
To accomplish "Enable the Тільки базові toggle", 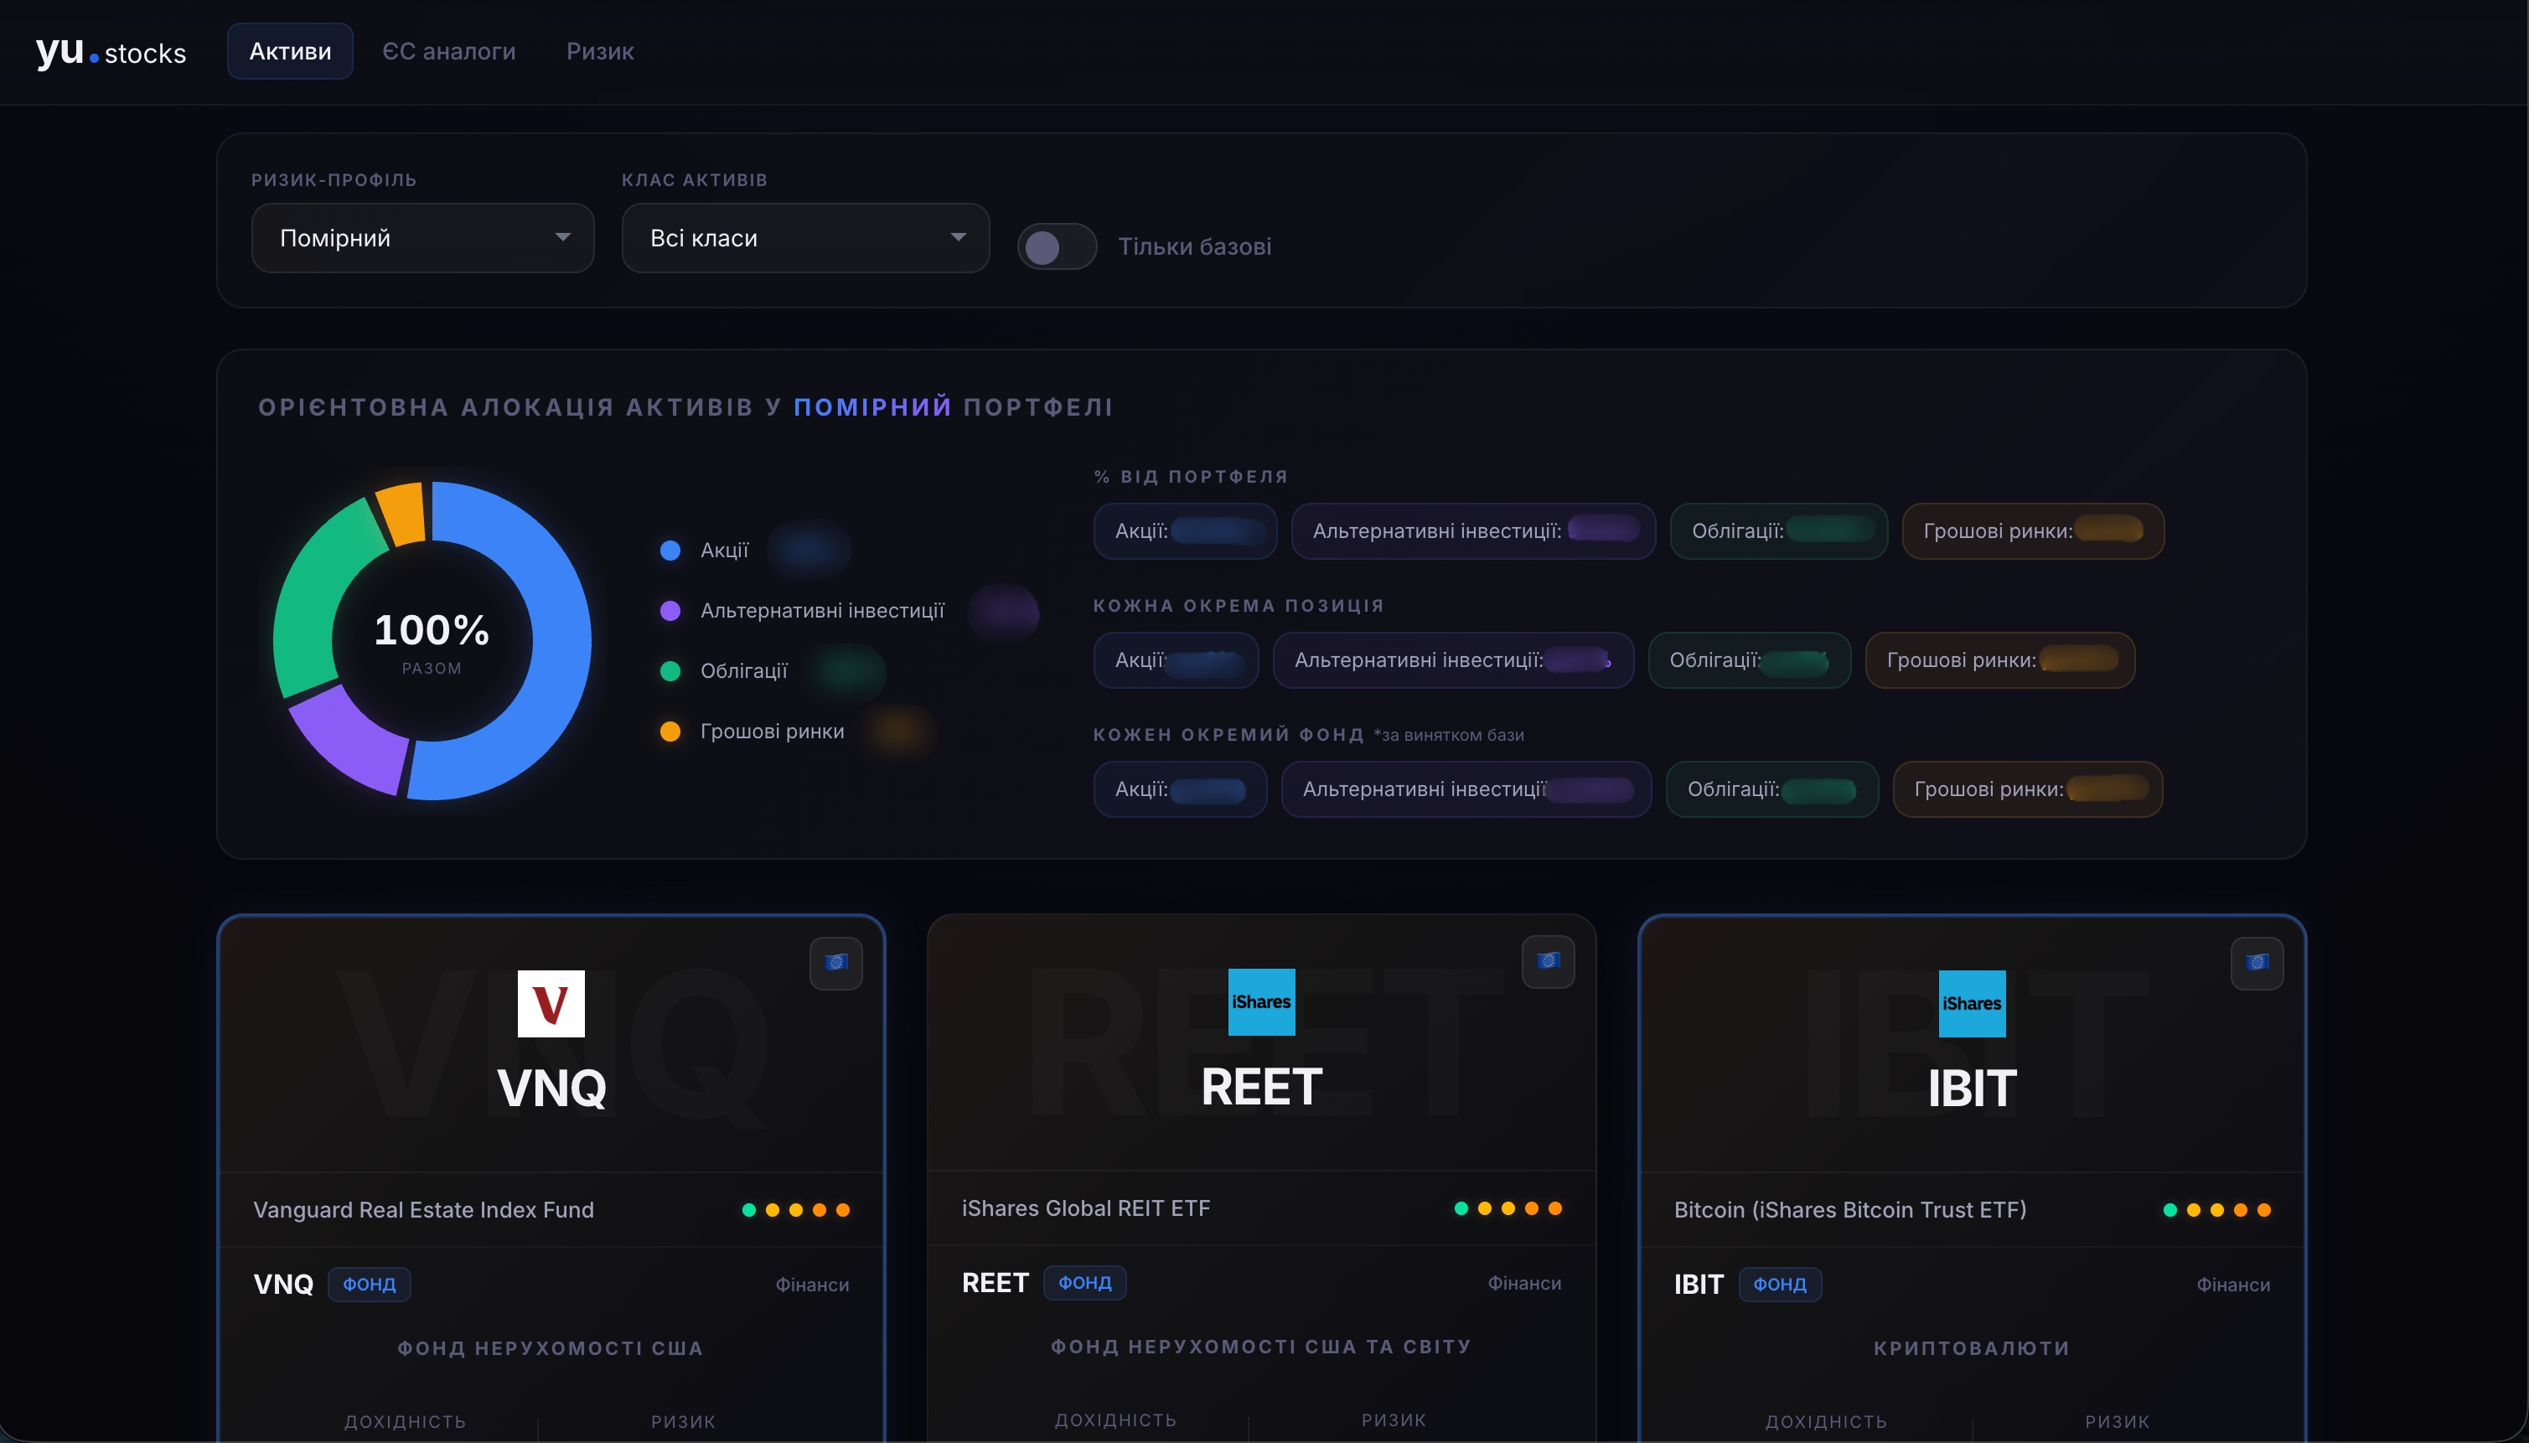I will (x=1057, y=246).
